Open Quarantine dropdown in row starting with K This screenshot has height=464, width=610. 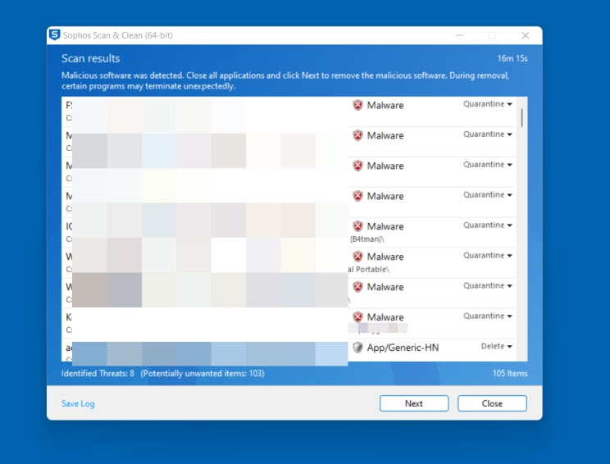tap(488, 316)
